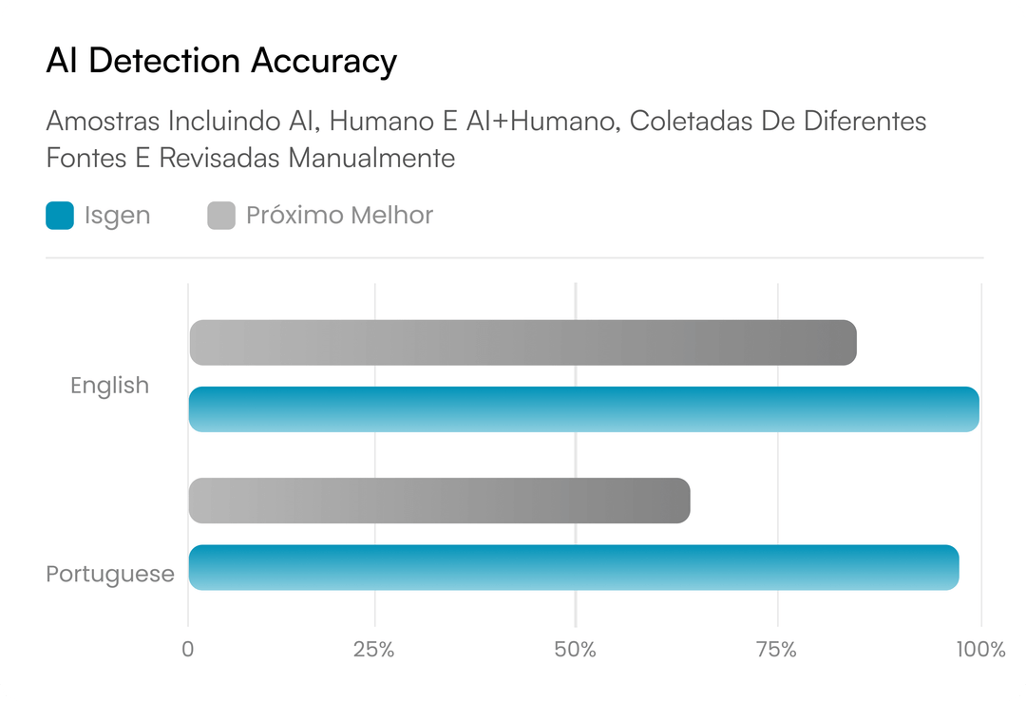Click the subtitle text about Amostras
This screenshot has width=1026, height=701.
[x=486, y=139]
